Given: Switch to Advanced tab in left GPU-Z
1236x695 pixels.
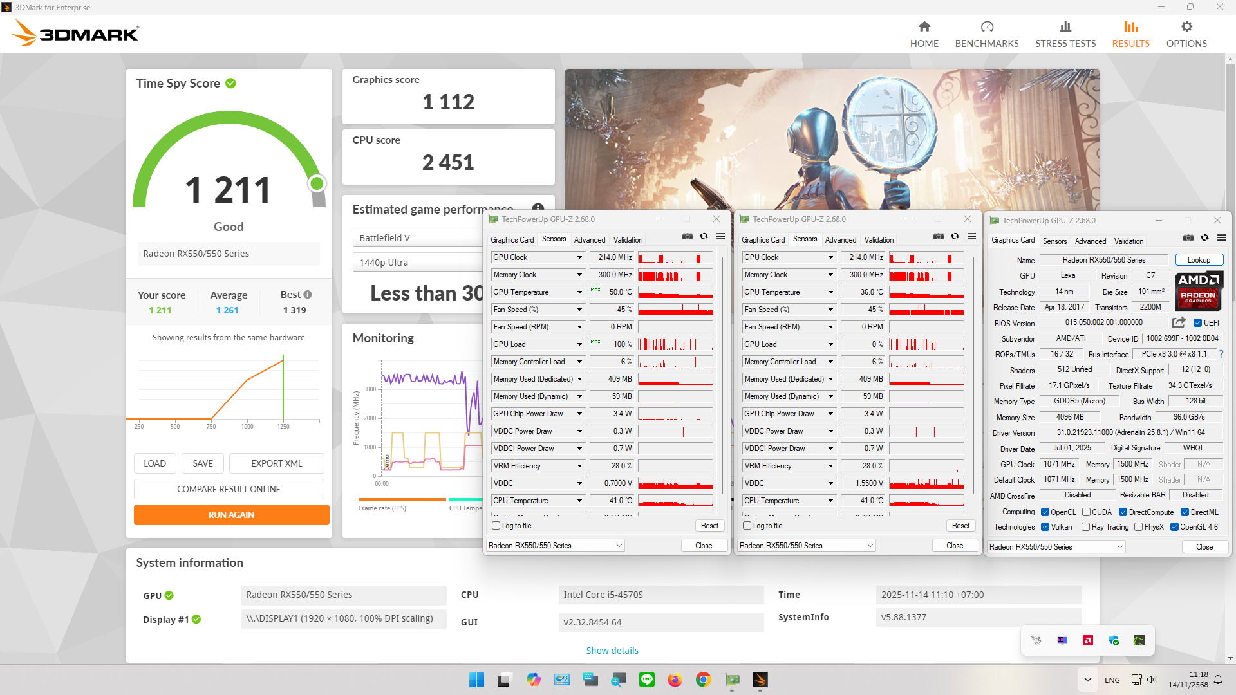Looking at the screenshot, I should 589,240.
